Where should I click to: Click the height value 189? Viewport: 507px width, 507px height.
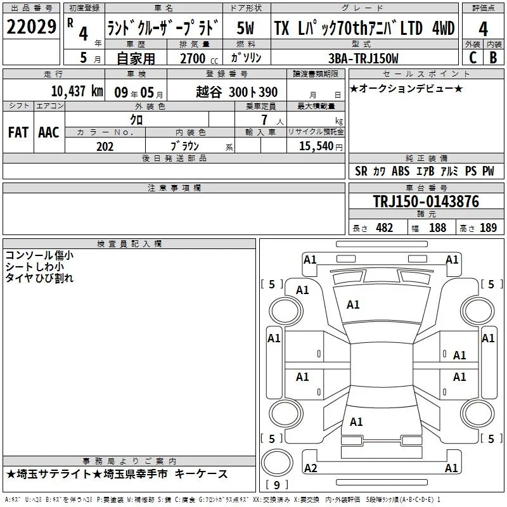(488, 228)
